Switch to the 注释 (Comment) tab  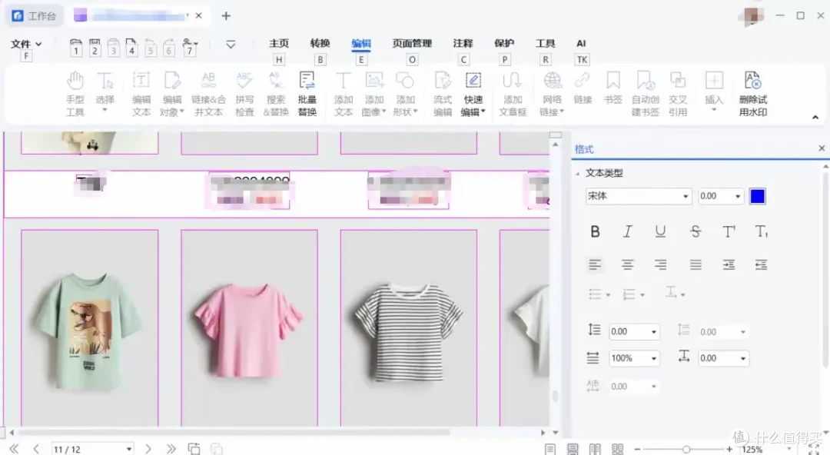[x=463, y=44]
